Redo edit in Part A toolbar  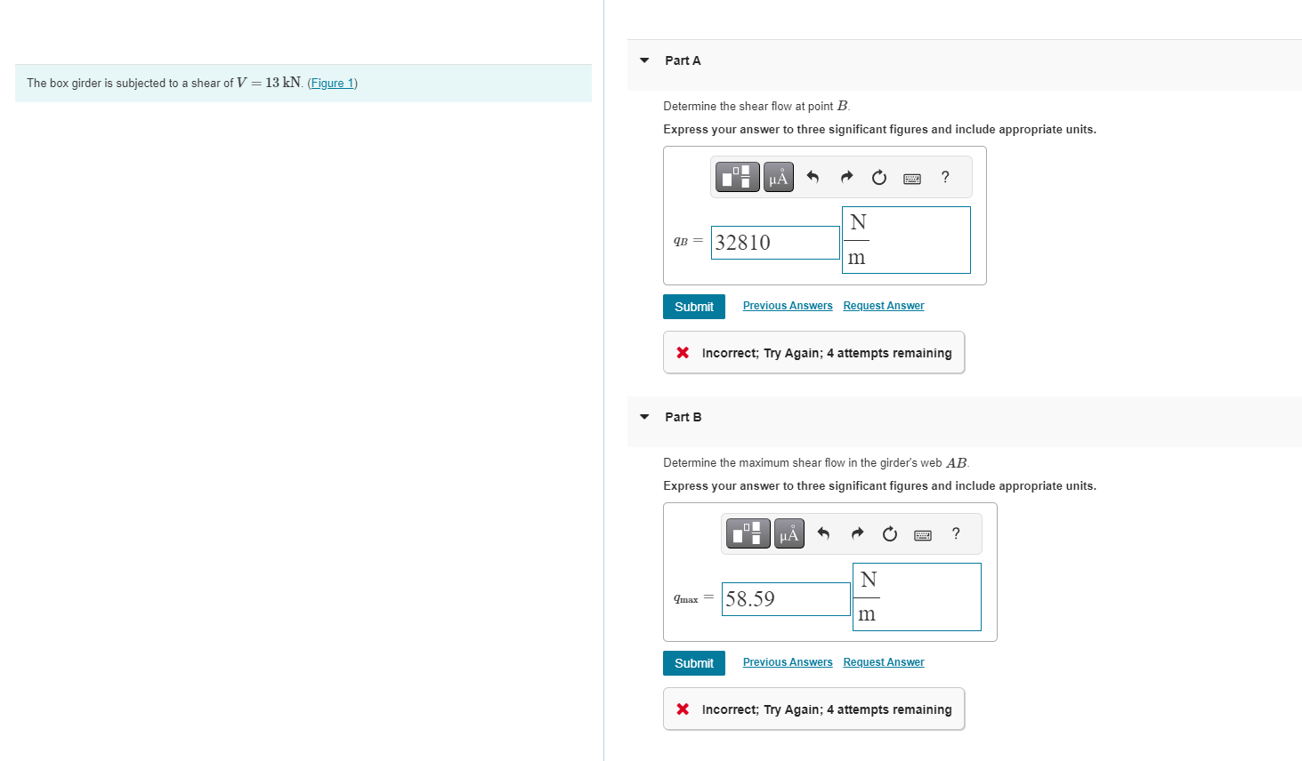[x=846, y=177]
